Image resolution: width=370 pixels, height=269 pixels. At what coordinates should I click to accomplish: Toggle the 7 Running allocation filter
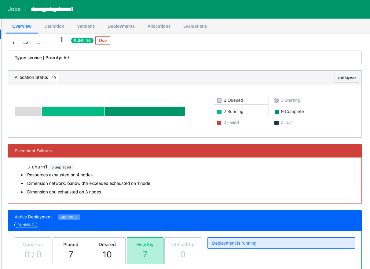tap(241, 111)
